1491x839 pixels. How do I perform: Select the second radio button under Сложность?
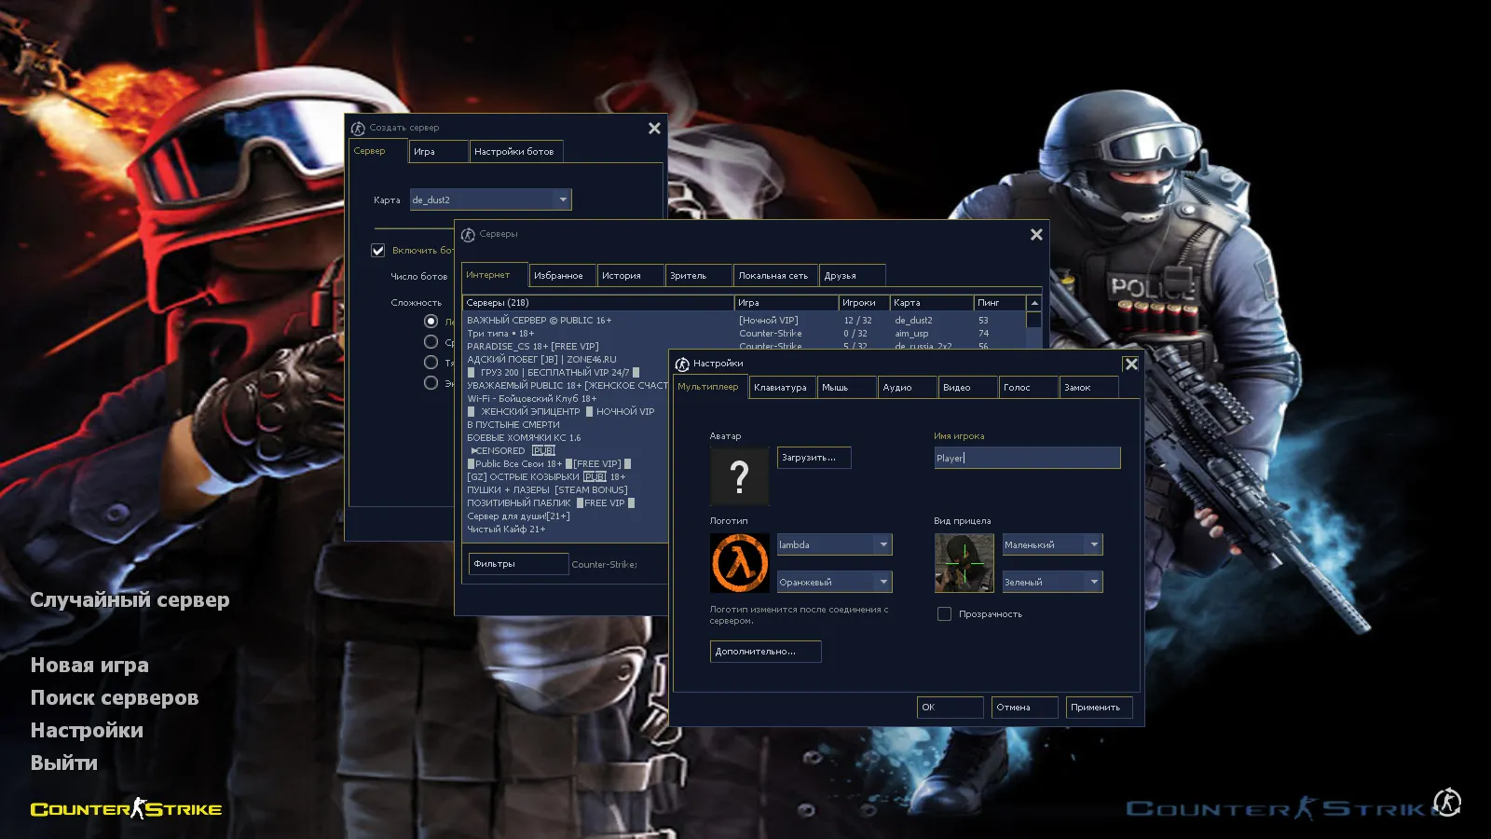point(431,342)
